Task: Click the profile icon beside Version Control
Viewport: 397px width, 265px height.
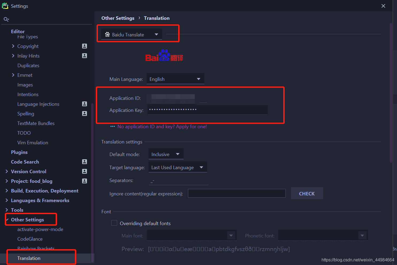Action: pyautogui.click(x=85, y=171)
